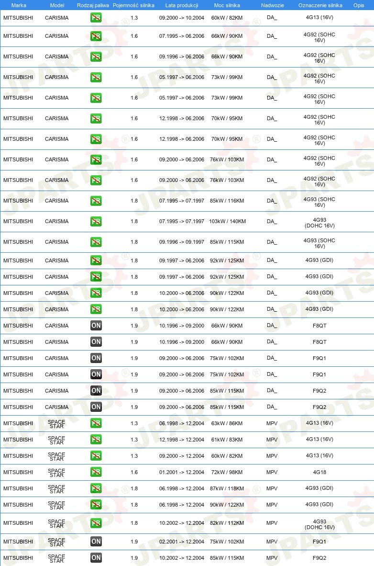Click petrol icon in Space Star 63kW / 86KM row
Image resolution: width=374 pixels, height=566 pixels.
click(96, 423)
